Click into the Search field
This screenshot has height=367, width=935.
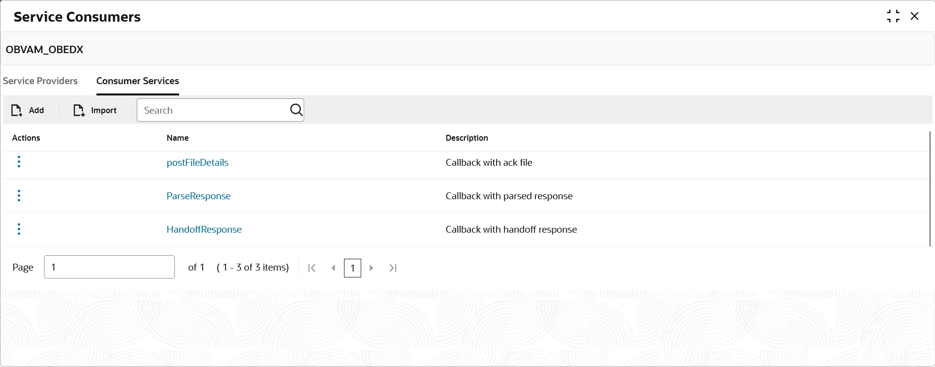(x=214, y=110)
